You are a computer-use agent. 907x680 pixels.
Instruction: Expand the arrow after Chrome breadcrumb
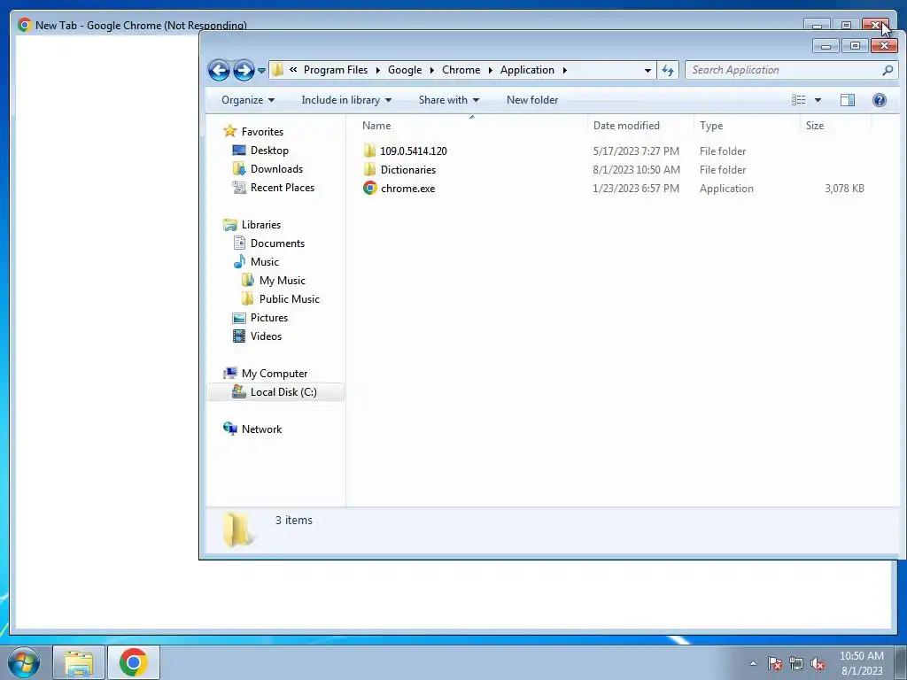490,71
